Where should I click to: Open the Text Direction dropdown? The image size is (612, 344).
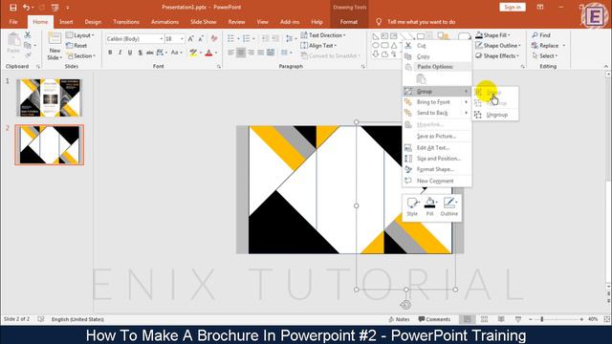coord(323,35)
